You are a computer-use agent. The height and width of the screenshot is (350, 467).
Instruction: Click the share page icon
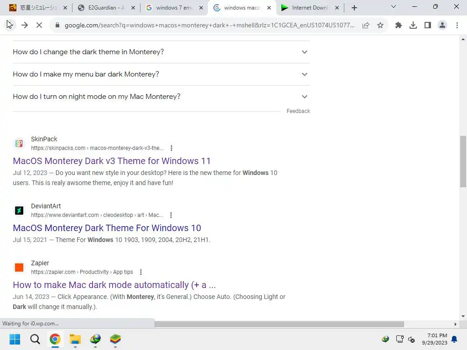coord(366,25)
